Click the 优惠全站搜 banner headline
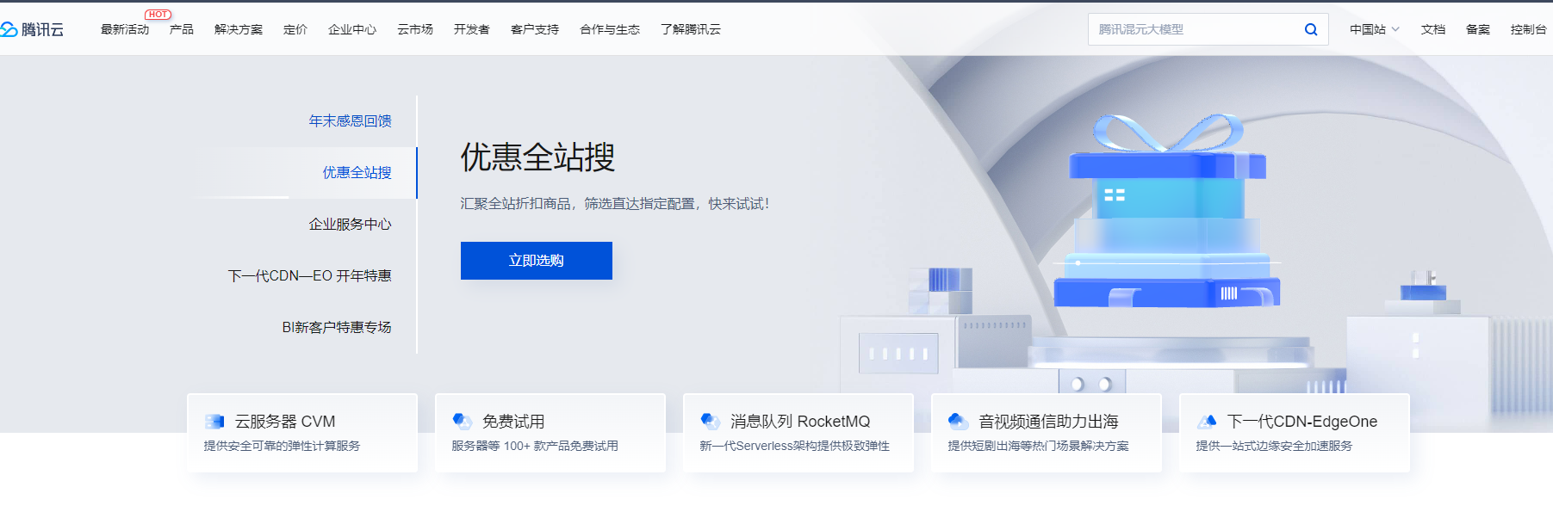The width and height of the screenshot is (1553, 518). [x=537, y=157]
